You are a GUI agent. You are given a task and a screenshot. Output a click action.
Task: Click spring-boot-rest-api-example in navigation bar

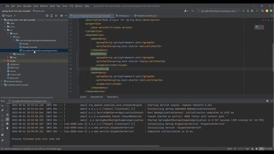[16, 11]
